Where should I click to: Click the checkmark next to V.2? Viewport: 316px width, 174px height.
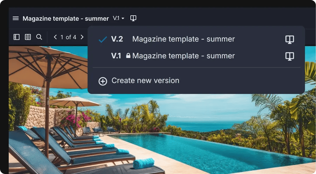(103, 39)
